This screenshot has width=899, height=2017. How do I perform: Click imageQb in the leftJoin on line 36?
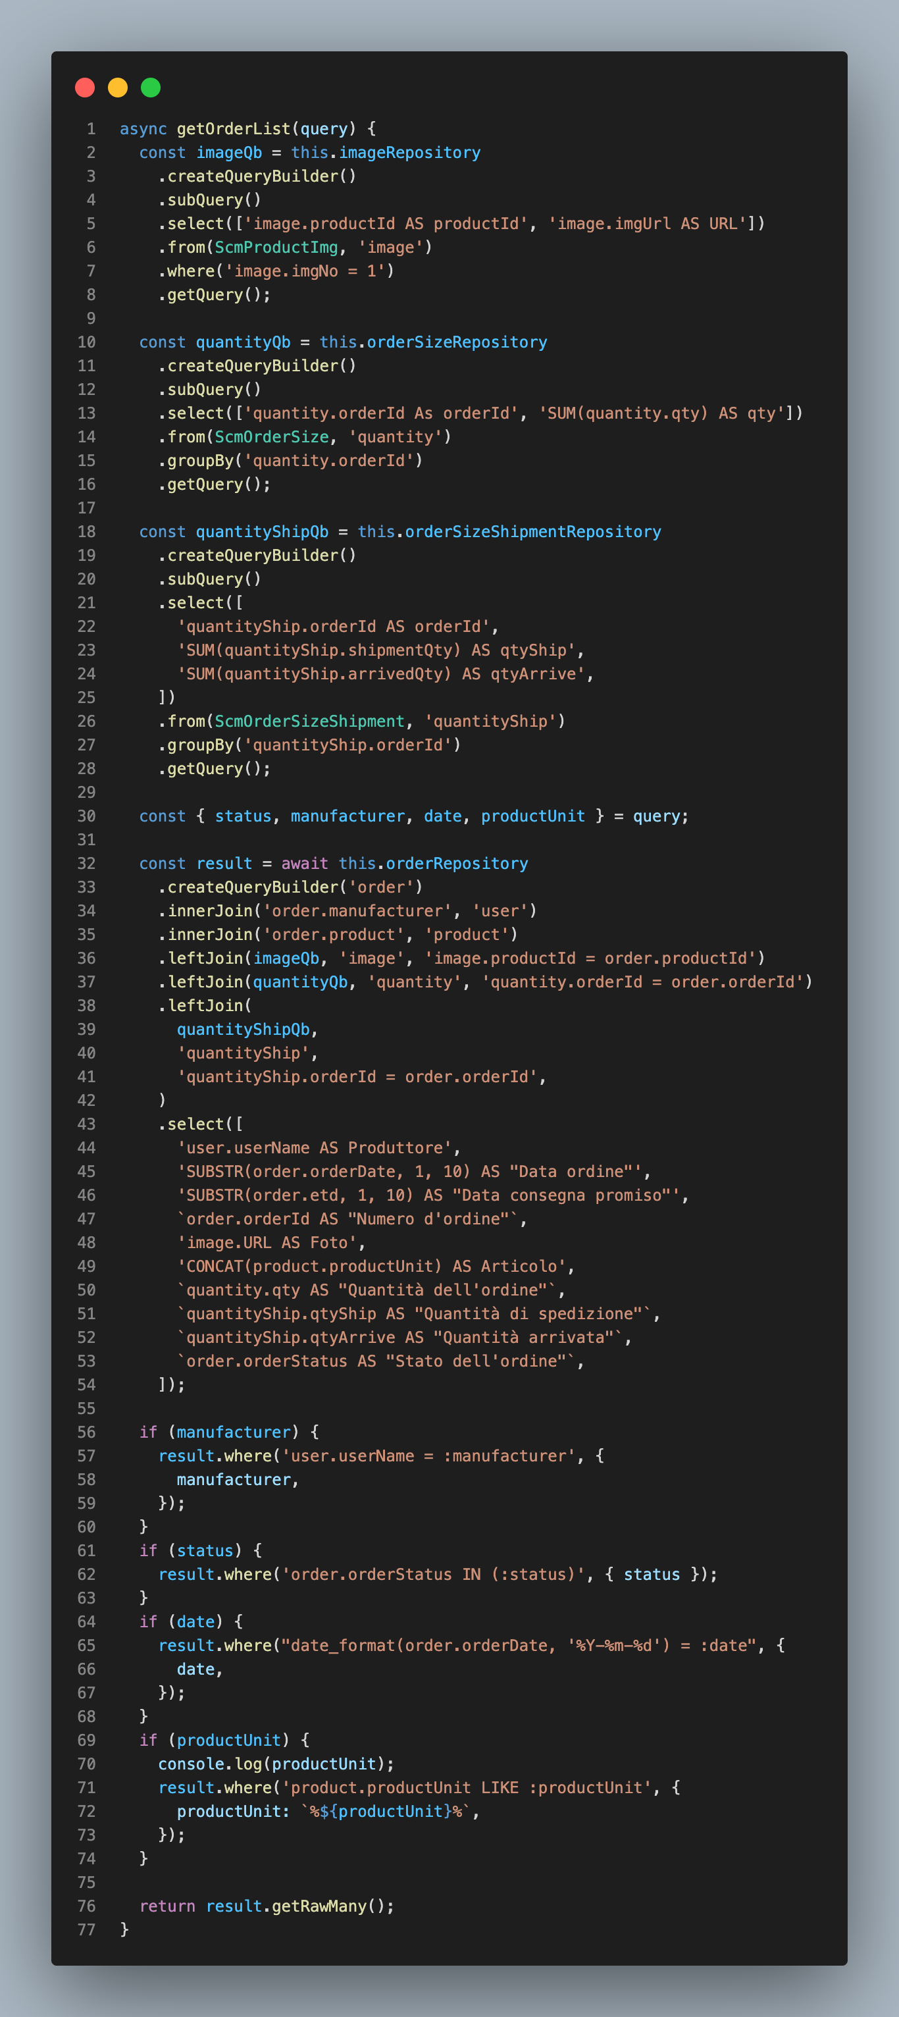coord(286,958)
